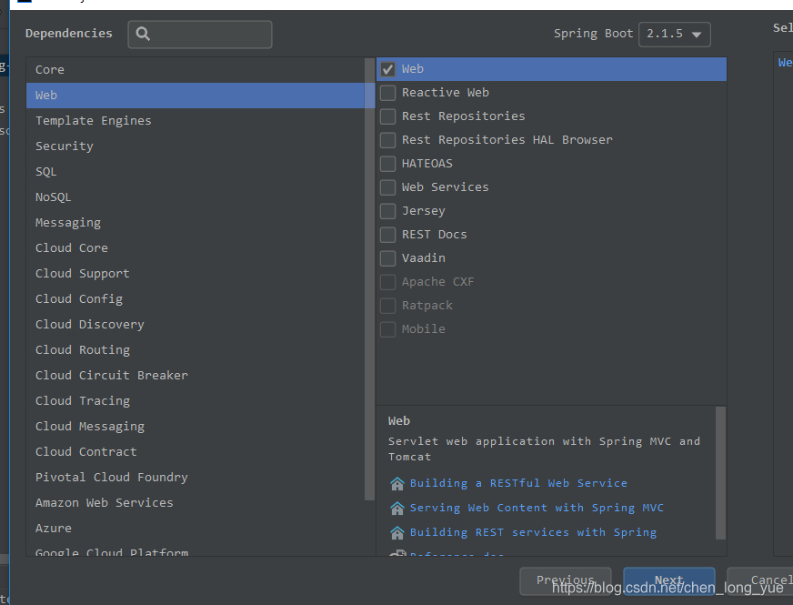Open Serving Web Content with Spring MVC link
Image resolution: width=793 pixels, height=605 pixels.
point(537,508)
